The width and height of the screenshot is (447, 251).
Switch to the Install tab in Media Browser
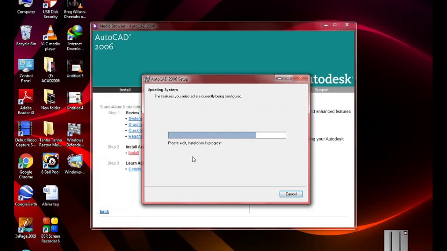point(125,90)
